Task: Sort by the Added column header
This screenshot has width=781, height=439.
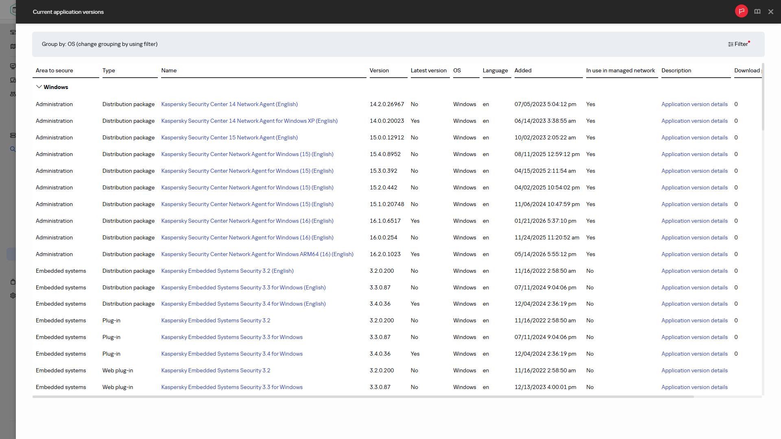Action: click(523, 70)
